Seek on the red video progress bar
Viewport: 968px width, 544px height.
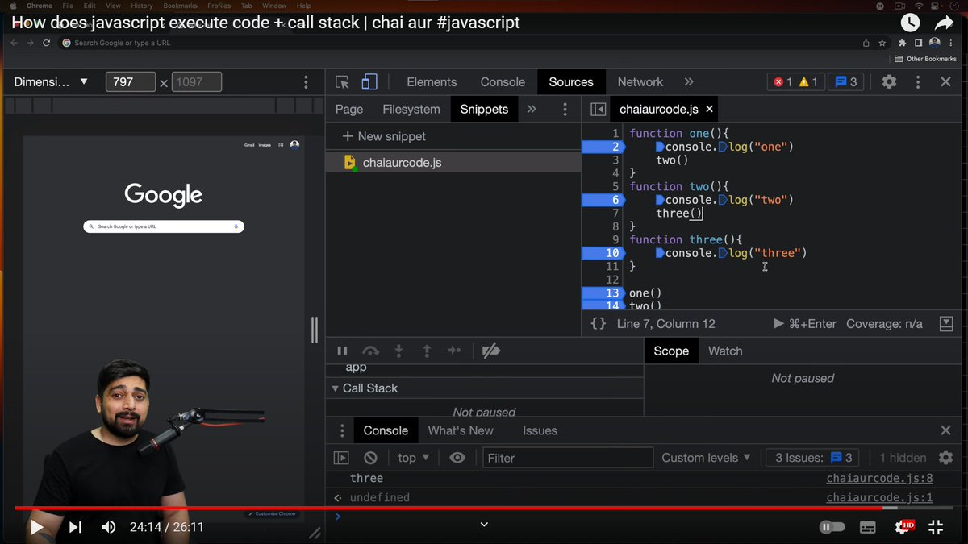point(484,509)
